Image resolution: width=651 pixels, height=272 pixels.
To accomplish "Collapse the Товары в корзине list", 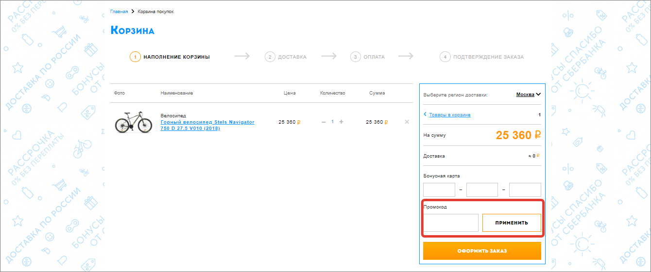I will [x=447, y=115].
